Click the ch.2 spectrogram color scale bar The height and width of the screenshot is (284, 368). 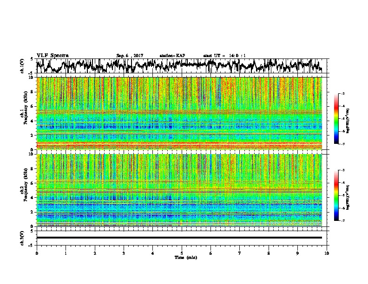336,195
